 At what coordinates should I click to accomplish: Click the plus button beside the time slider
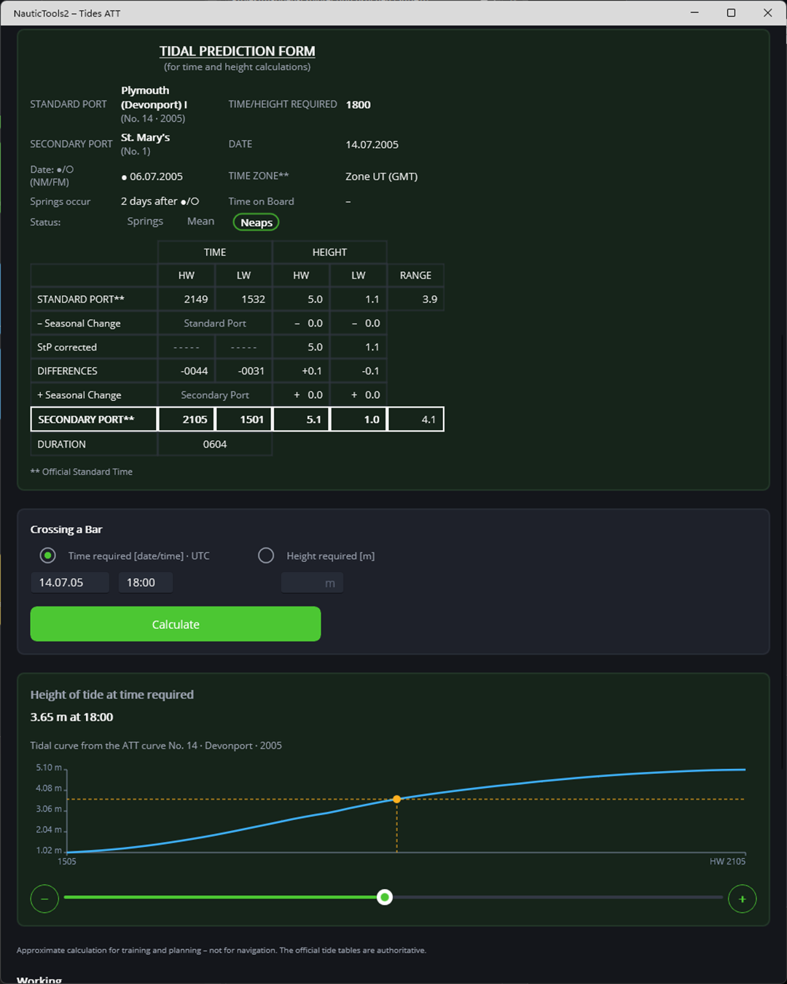click(742, 899)
